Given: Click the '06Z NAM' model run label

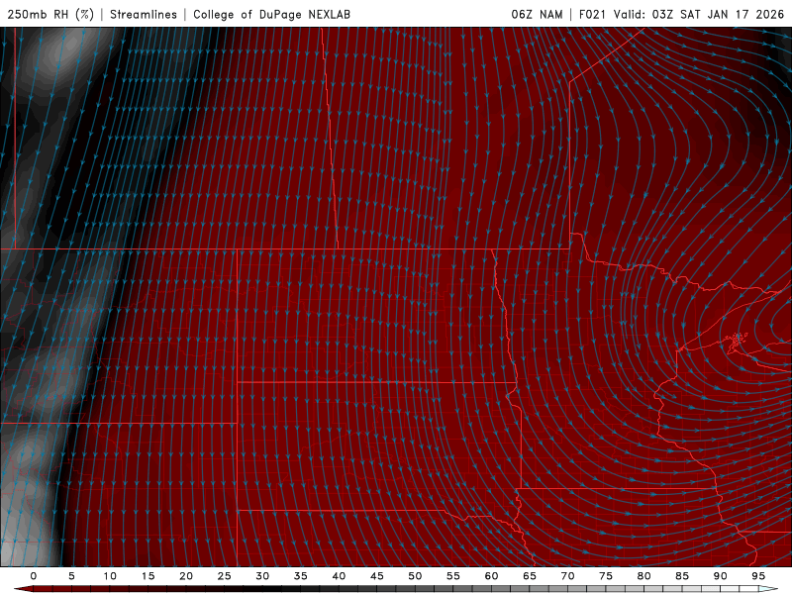Looking at the screenshot, I should [537, 14].
